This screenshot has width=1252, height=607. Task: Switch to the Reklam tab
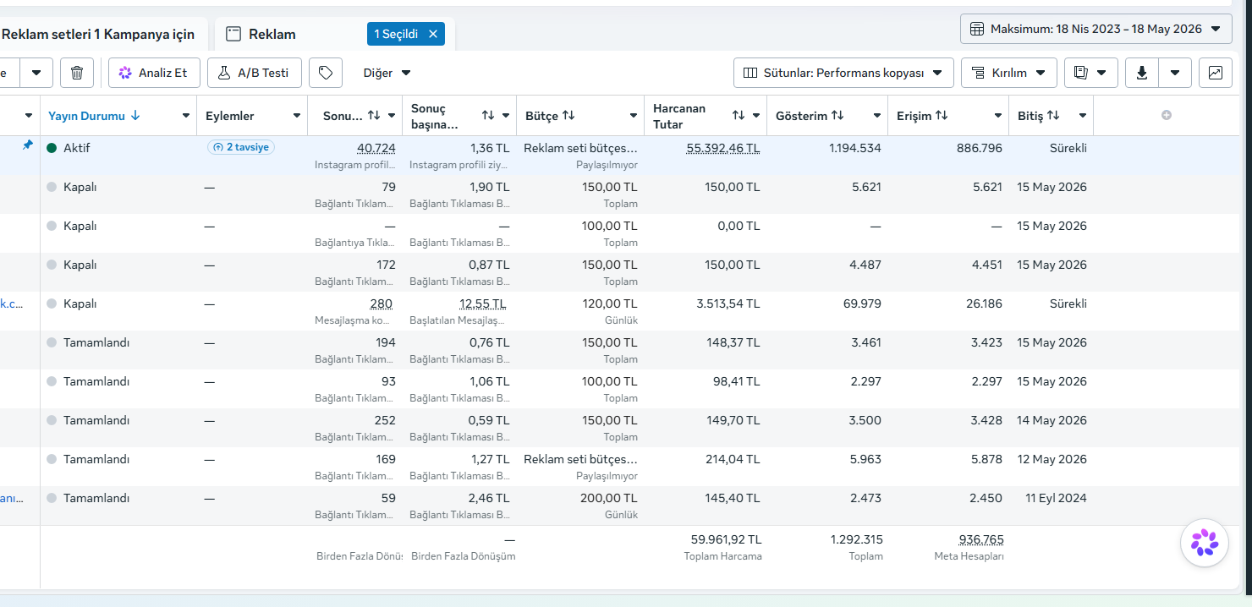[x=272, y=34]
